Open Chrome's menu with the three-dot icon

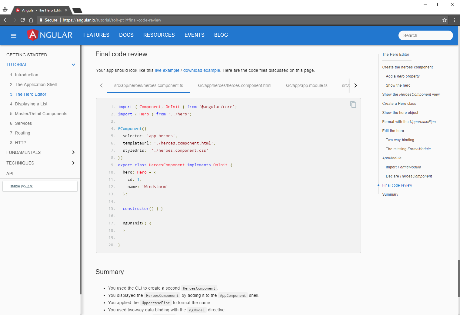[454, 20]
